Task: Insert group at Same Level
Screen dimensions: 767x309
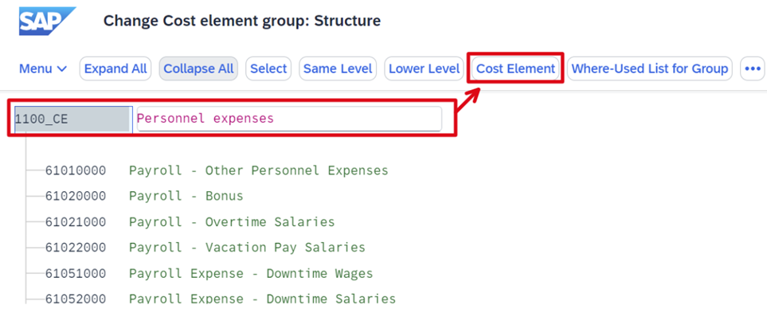Action: pos(338,68)
